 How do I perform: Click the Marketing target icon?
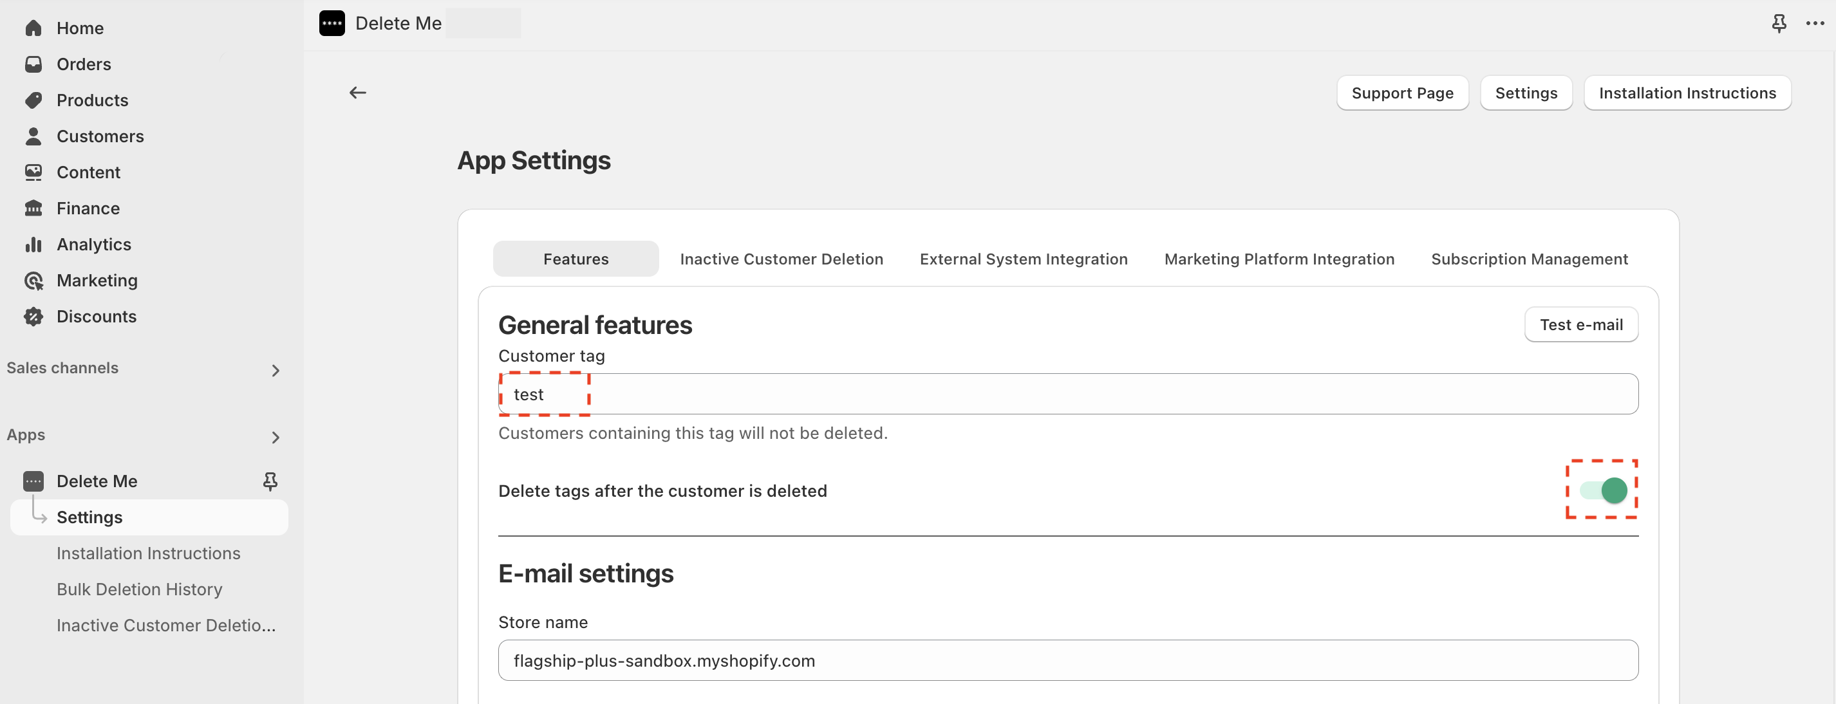(x=33, y=280)
